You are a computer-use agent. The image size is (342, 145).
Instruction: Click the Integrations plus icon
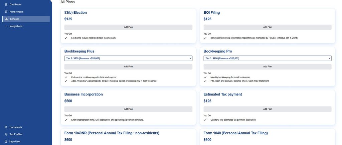click(x=6, y=26)
